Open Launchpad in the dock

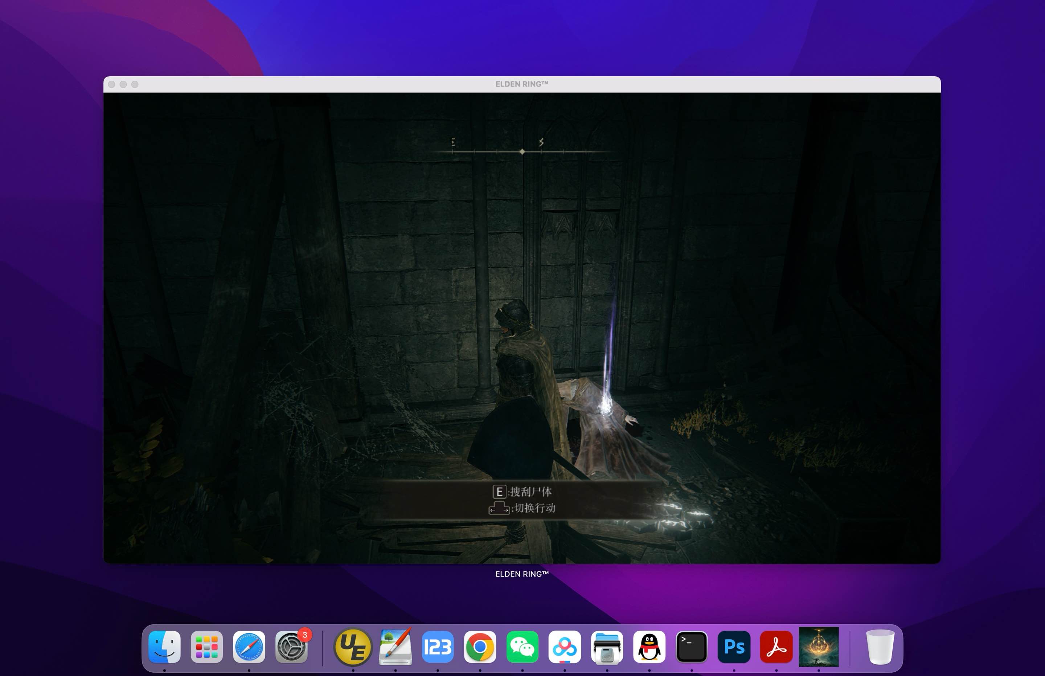(x=206, y=647)
